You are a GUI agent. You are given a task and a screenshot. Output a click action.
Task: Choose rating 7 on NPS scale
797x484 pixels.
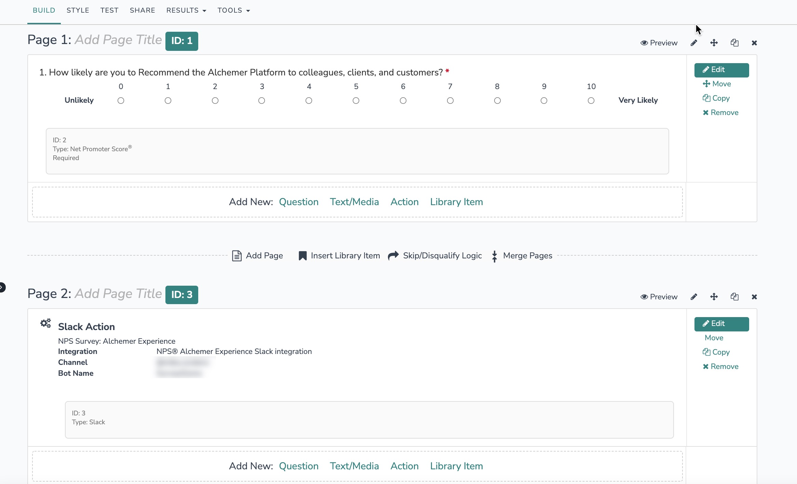pyautogui.click(x=450, y=101)
